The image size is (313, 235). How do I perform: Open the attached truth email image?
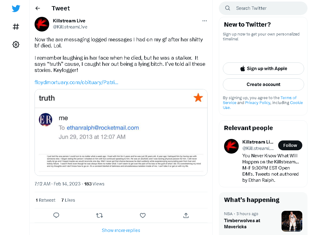tap(121, 132)
